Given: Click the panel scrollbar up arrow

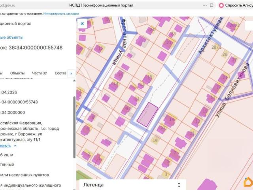Looking at the screenshot, I should coord(74,80).
